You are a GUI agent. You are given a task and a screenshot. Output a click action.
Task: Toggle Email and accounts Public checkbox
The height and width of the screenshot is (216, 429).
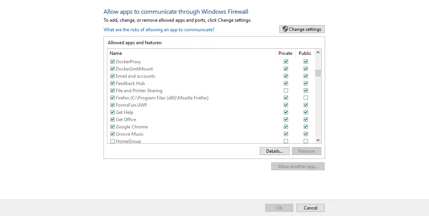pyautogui.click(x=306, y=76)
